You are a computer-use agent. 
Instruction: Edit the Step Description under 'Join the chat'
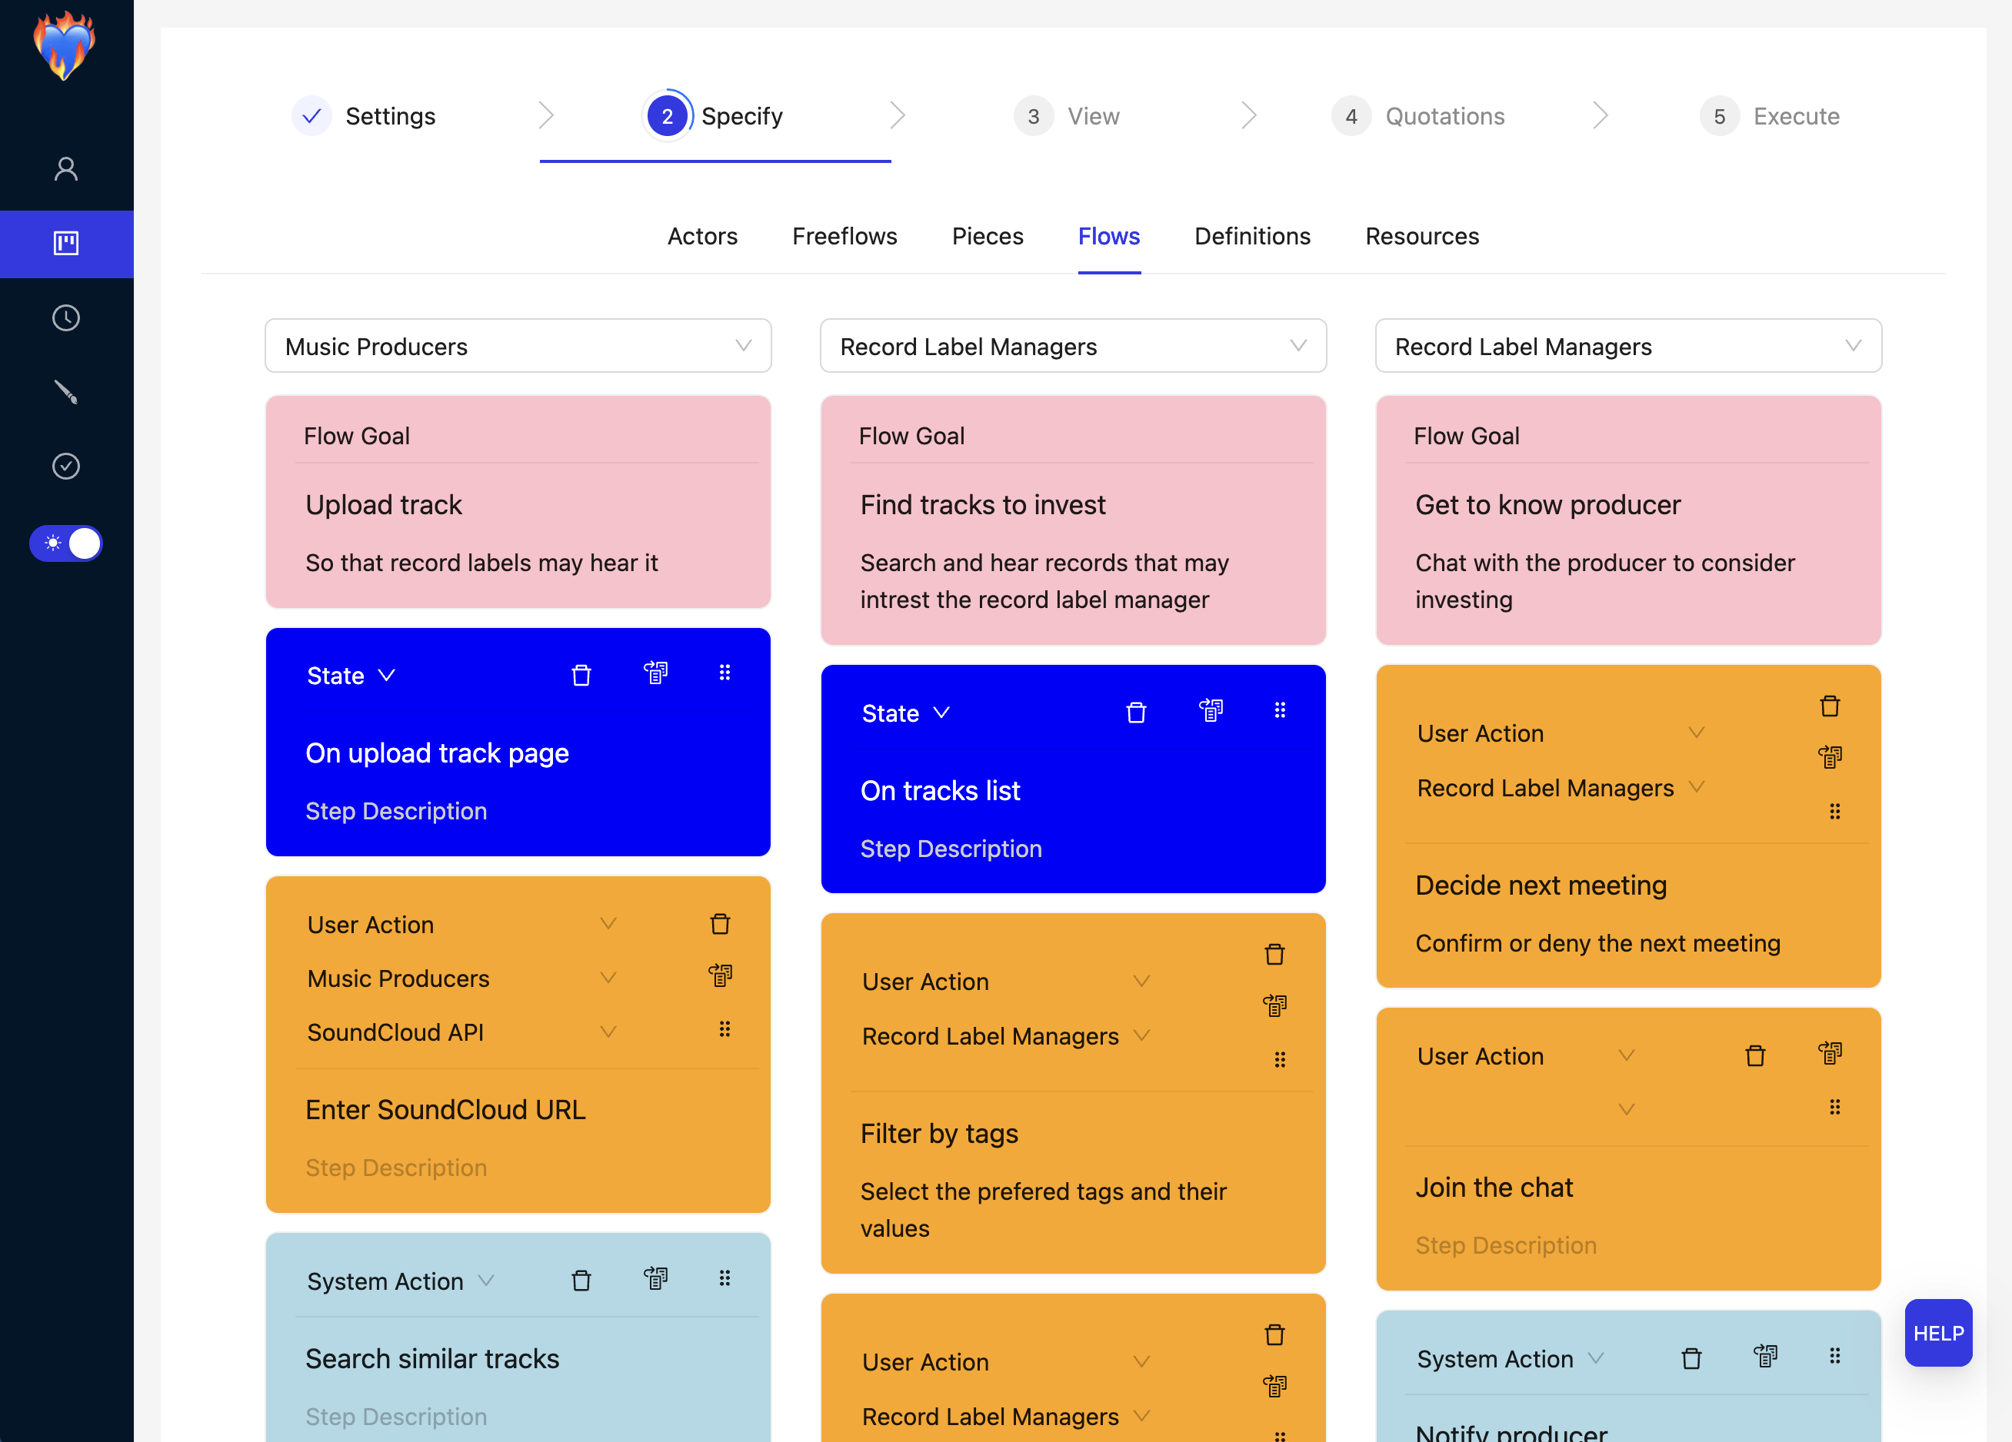point(1505,1245)
